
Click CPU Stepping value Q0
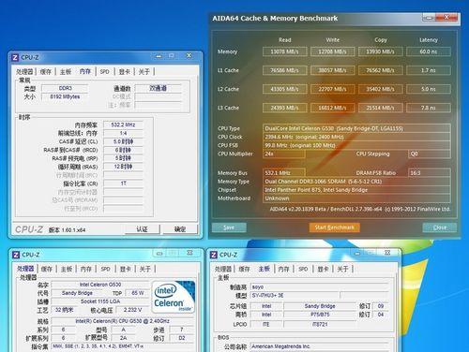click(430, 154)
